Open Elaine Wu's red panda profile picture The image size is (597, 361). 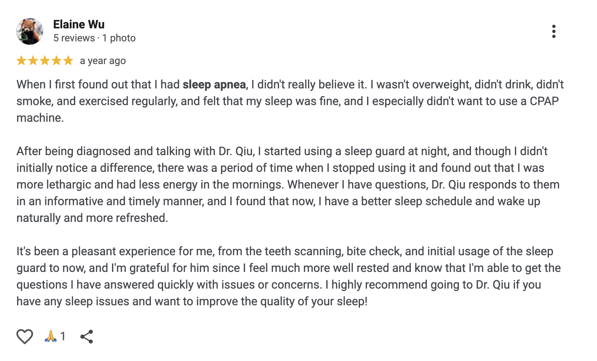(x=30, y=31)
